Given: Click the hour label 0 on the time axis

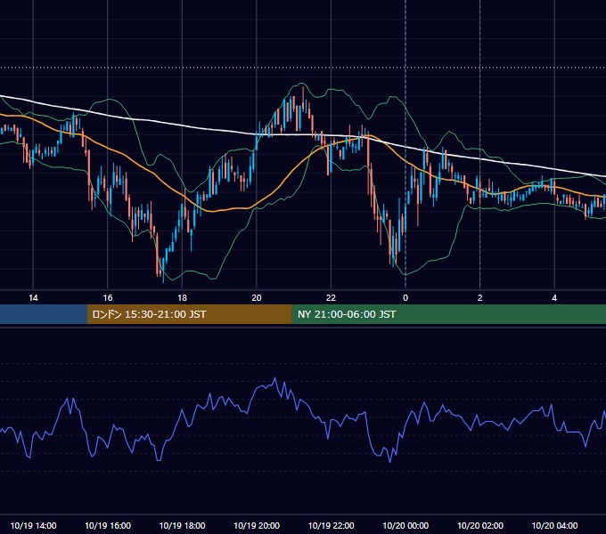Looking at the screenshot, I should tap(405, 298).
